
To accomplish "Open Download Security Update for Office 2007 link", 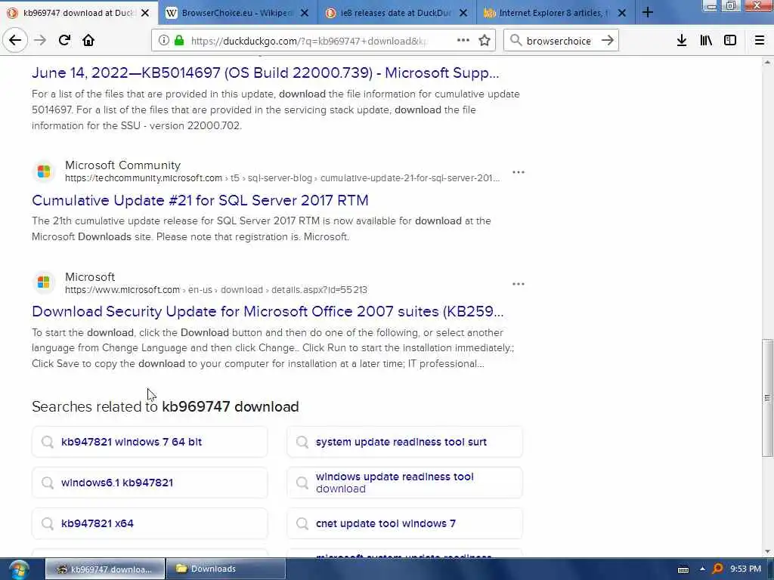I will [268, 311].
